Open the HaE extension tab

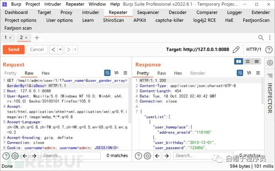click(229, 20)
